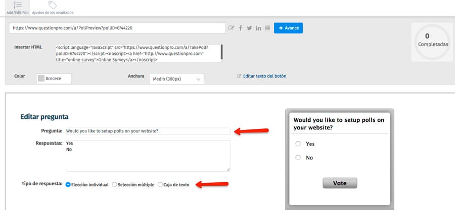Open the #cecece color swatch
The width and height of the screenshot is (455, 210).
coord(41,79)
